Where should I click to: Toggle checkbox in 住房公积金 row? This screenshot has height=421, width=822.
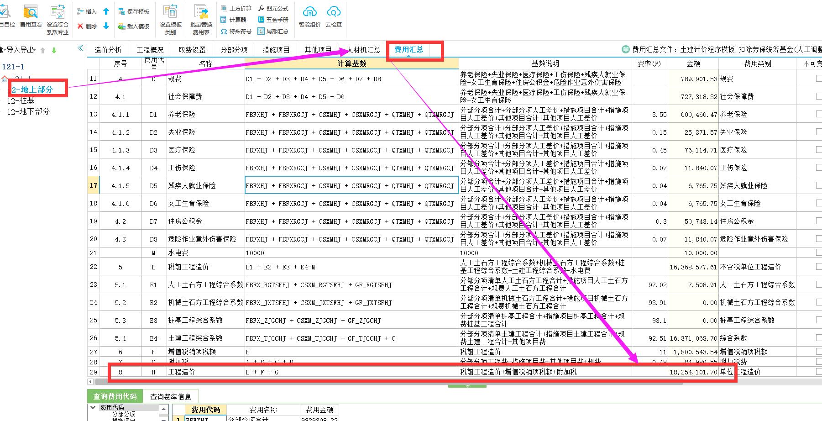[x=819, y=221]
